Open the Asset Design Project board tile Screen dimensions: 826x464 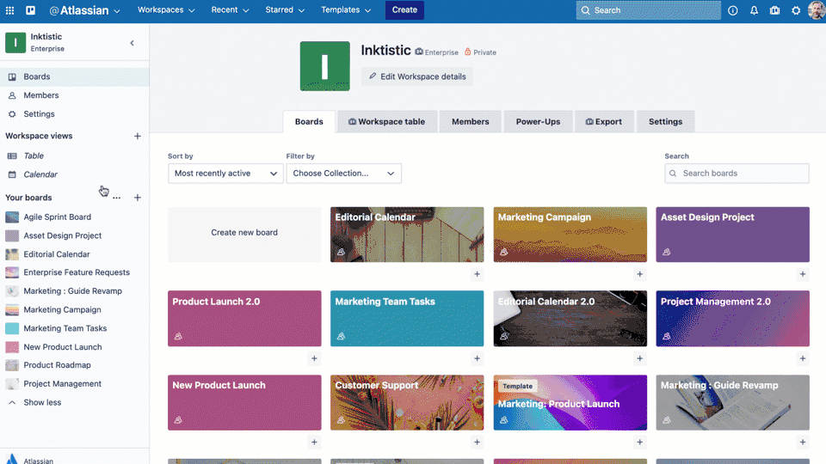coord(733,235)
